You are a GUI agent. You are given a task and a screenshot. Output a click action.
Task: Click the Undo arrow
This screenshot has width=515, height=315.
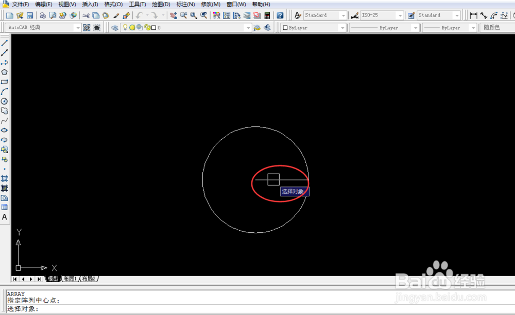point(139,15)
